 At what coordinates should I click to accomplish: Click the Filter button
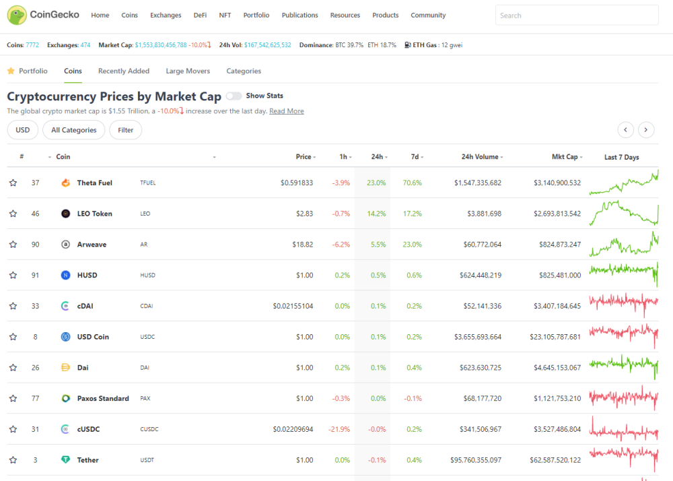click(126, 130)
